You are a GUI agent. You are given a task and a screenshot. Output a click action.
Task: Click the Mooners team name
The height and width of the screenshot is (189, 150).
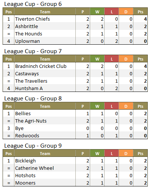click(25, 183)
